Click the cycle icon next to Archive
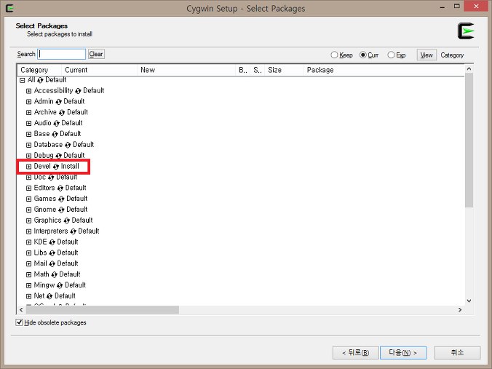The width and height of the screenshot is (492, 369). point(62,113)
